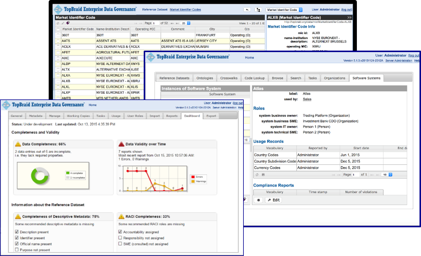Click log out link in Market Identifier window
Viewport: 421px width, 256px height.
click(346, 10)
